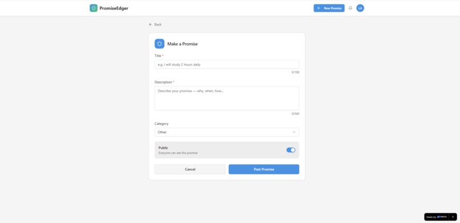Image resolution: width=460 pixels, height=223 pixels.
Task: Click the 0/500 description character counter
Action: 296,114
